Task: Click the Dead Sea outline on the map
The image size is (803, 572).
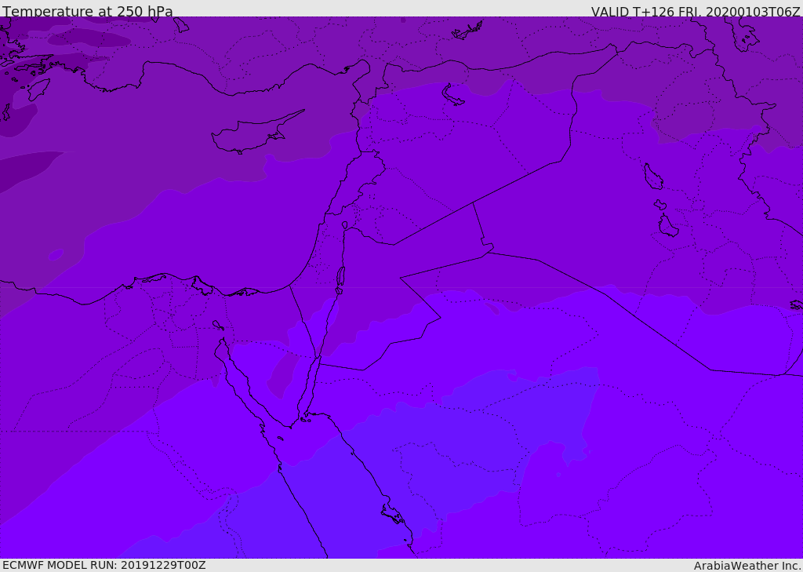Action: [x=340, y=280]
